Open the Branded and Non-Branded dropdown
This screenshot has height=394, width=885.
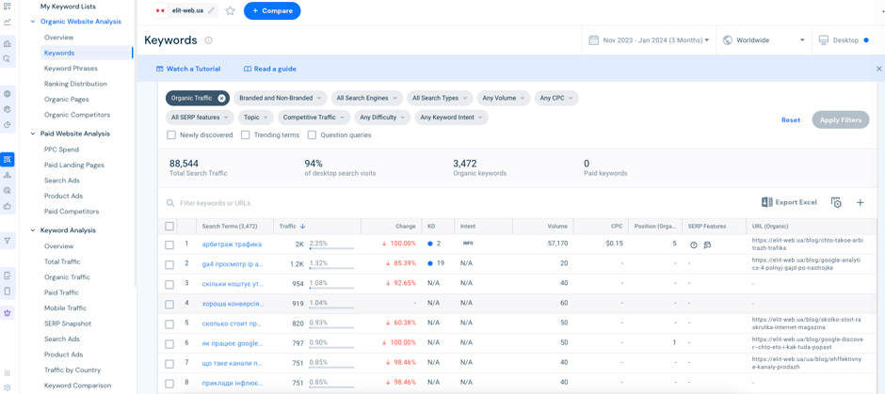tap(281, 98)
